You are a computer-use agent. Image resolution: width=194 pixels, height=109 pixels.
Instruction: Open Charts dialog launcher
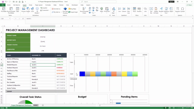coord(110,15)
